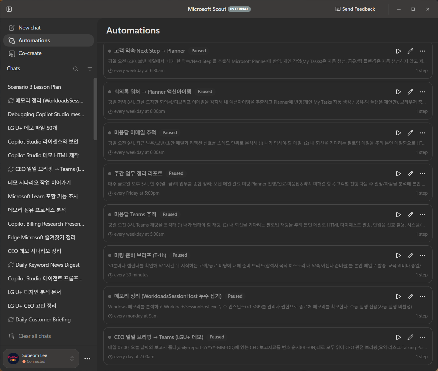
Task: Open the Co-create section
Action: tap(49, 53)
